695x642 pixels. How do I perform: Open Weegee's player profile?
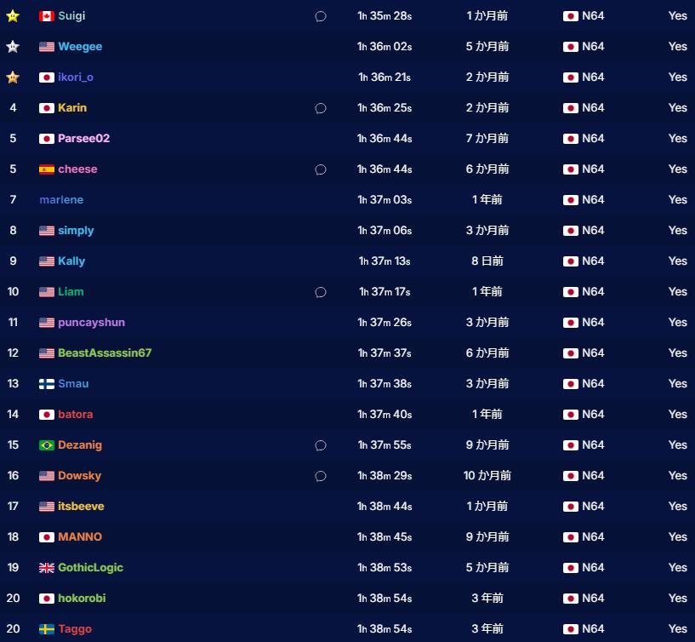click(x=80, y=47)
